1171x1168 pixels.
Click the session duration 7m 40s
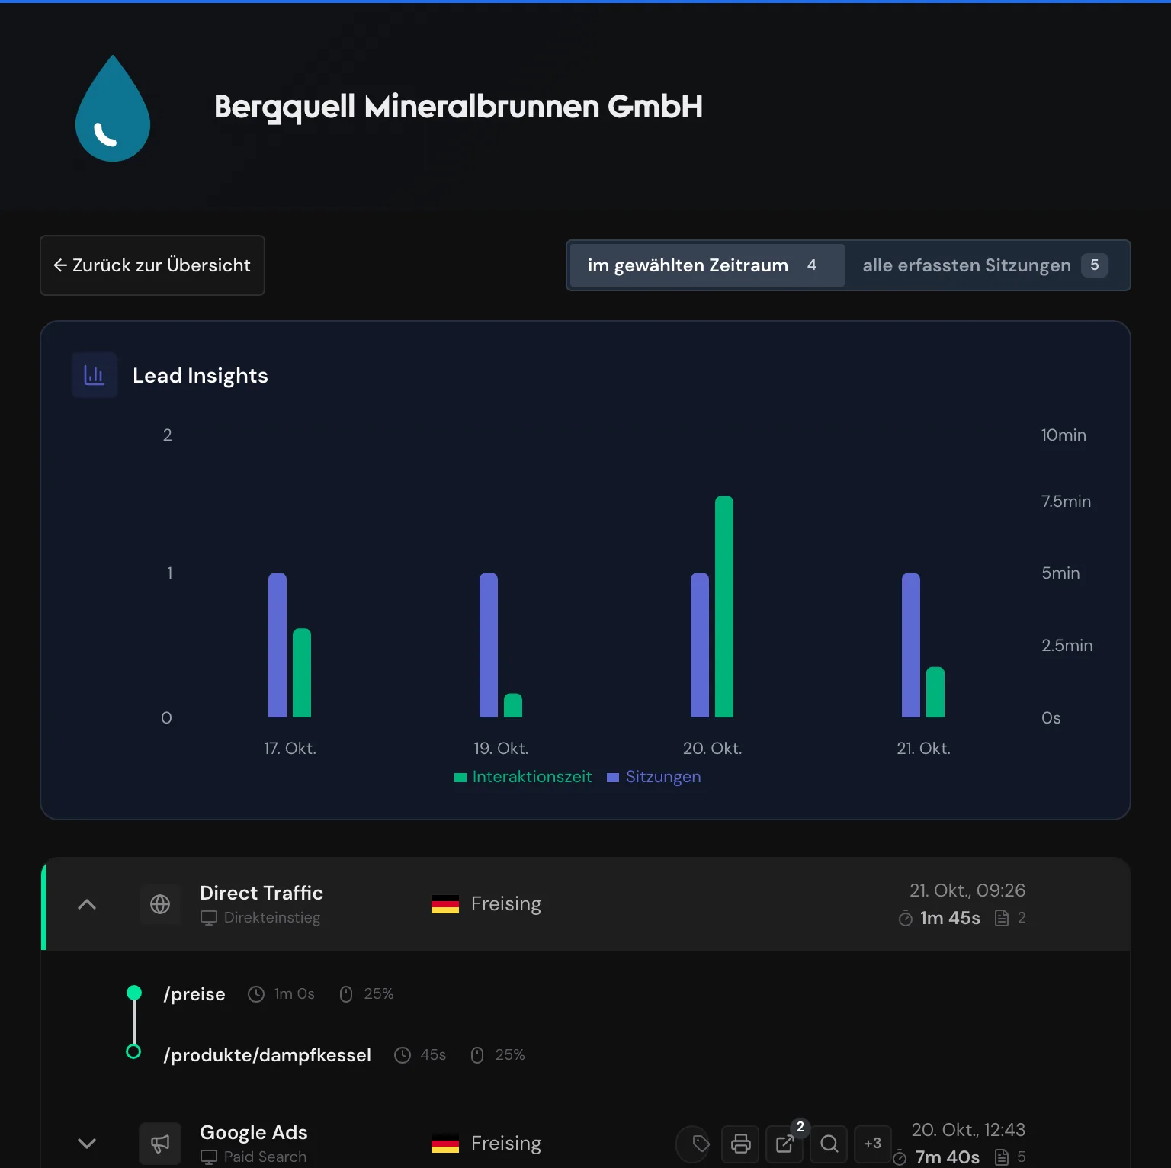947,1157
